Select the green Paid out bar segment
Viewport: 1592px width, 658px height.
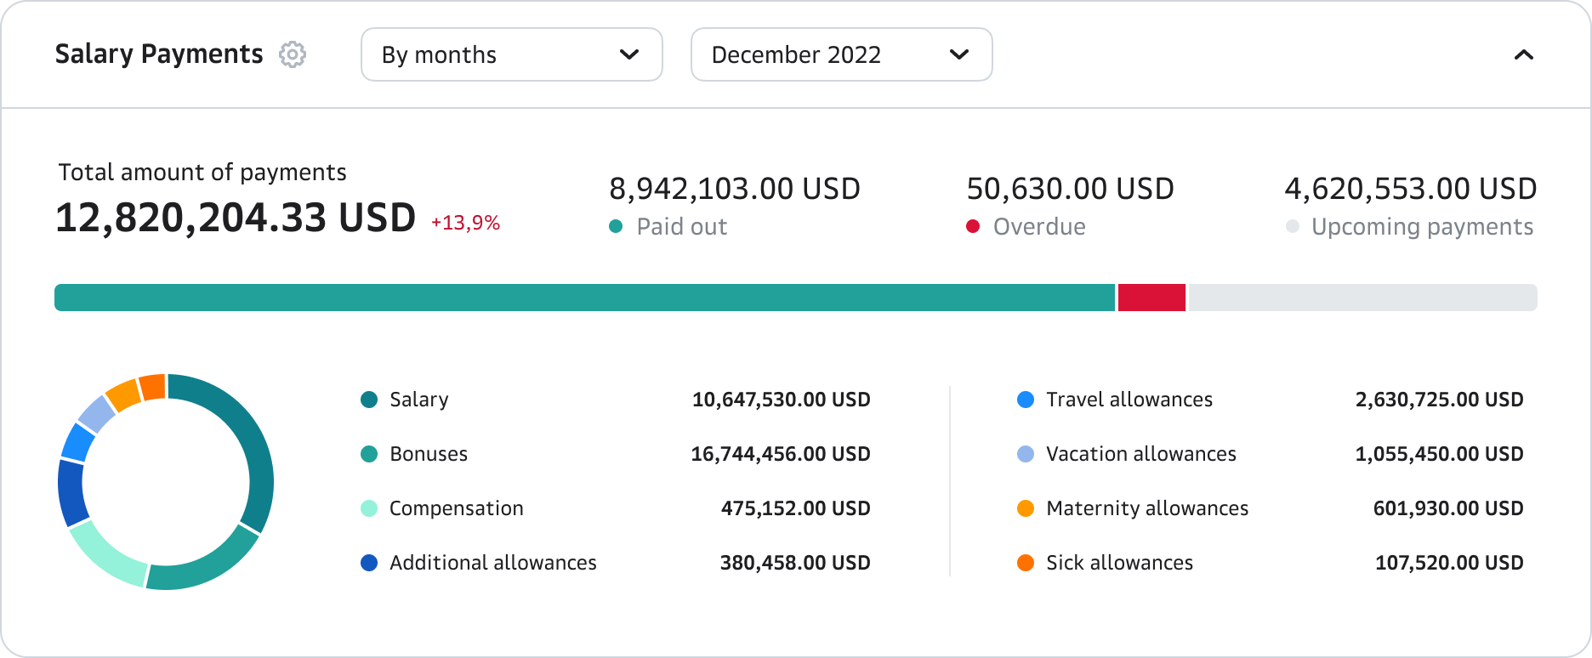pyautogui.click(x=584, y=298)
